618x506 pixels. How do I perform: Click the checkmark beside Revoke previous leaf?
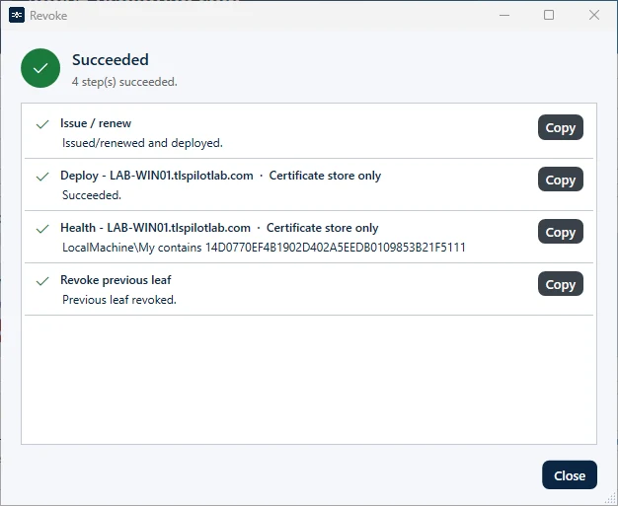(42, 281)
